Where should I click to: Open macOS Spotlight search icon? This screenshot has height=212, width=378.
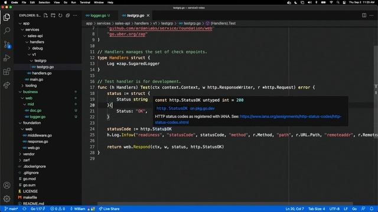coord(338,2)
